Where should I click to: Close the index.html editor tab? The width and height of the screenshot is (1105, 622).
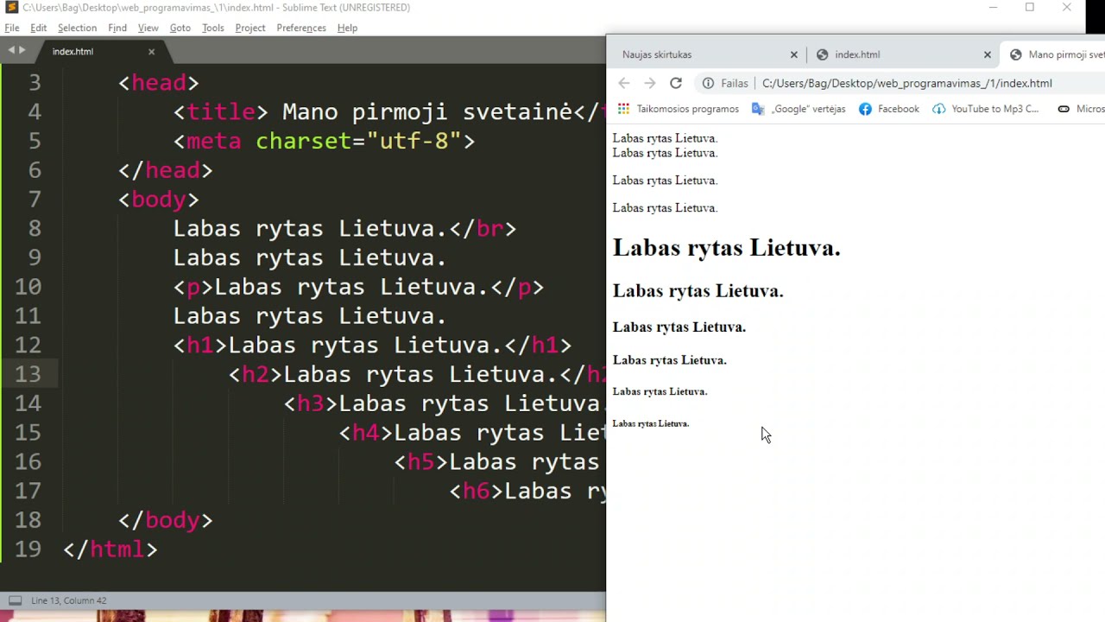point(151,52)
